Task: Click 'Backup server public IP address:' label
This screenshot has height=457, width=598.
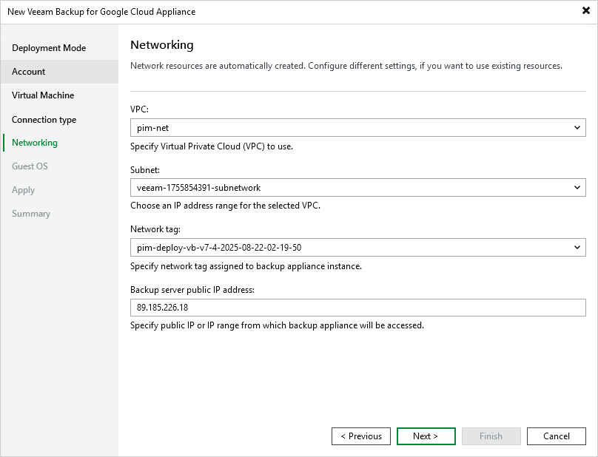Action: 192,290
